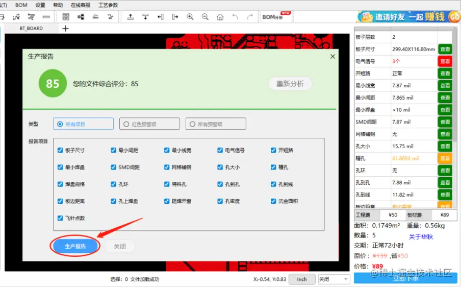Toggle 阻焊开窗 checkbox
Viewport: 461px width, 287px height.
[167, 201]
